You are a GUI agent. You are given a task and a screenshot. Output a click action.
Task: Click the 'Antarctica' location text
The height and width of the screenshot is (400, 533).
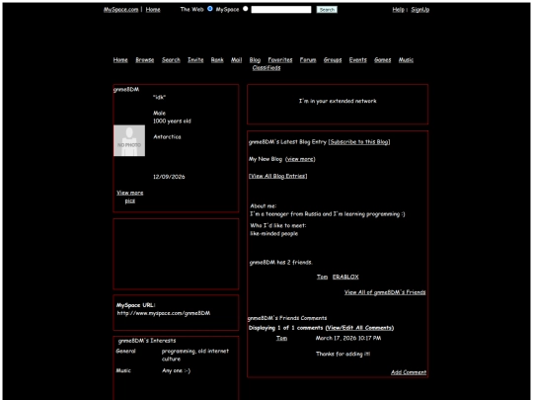coord(167,136)
